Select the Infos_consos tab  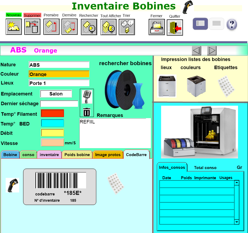tap(172, 167)
